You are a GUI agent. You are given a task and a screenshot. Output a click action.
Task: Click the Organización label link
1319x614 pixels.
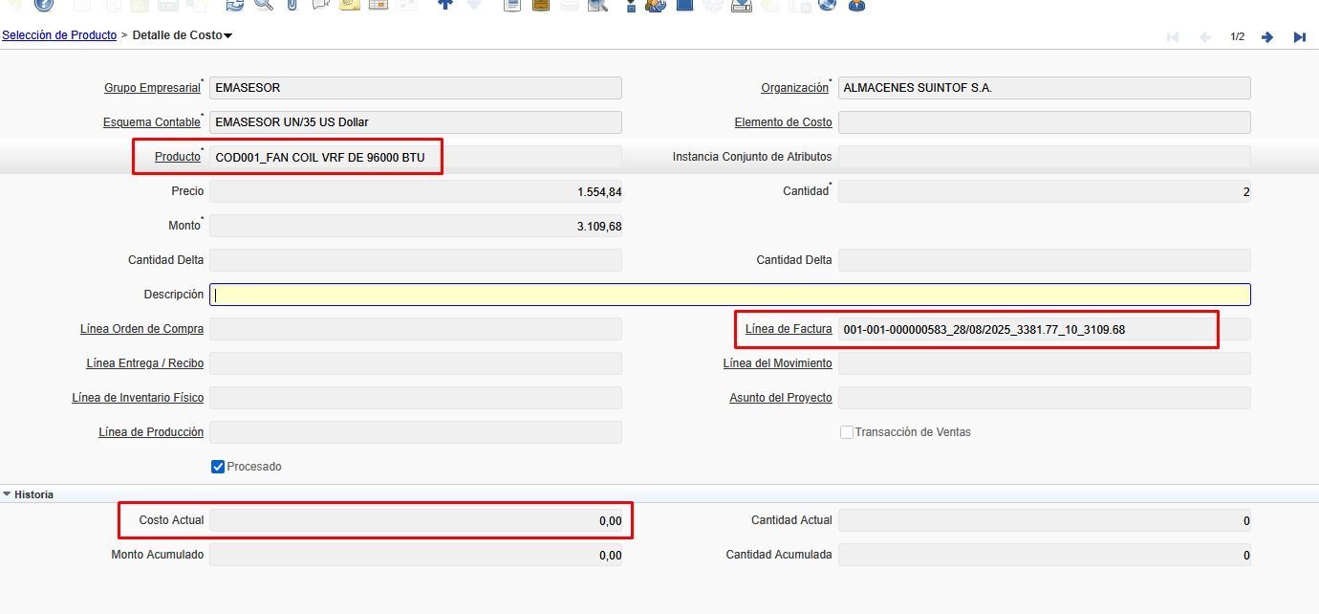click(794, 88)
